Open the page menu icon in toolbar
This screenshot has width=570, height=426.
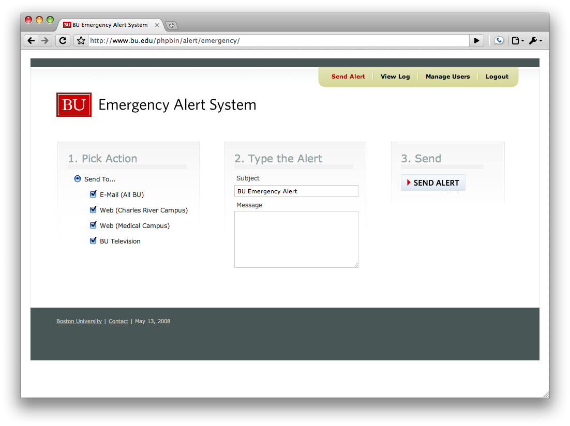(x=517, y=40)
